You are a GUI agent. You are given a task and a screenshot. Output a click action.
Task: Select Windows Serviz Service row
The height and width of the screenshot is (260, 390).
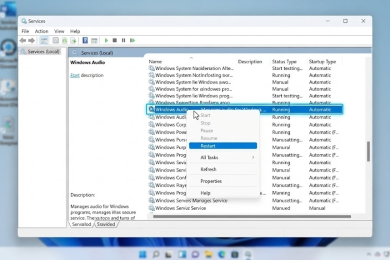point(244,208)
